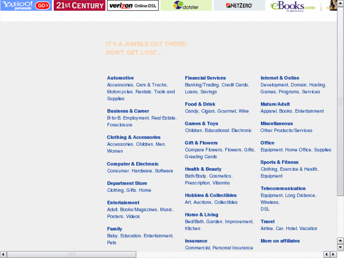344x258 pixels.
Task: Open the Family category heading
Action: (115, 229)
